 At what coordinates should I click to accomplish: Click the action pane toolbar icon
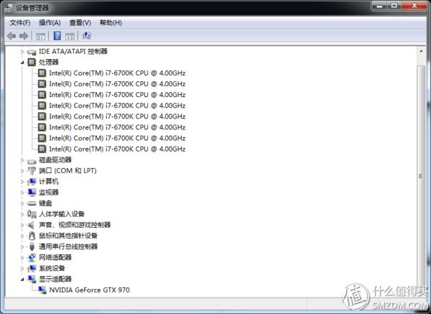70,36
